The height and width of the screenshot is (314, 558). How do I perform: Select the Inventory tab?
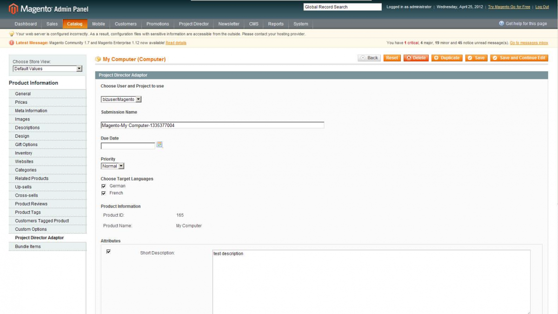pos(47,153)
